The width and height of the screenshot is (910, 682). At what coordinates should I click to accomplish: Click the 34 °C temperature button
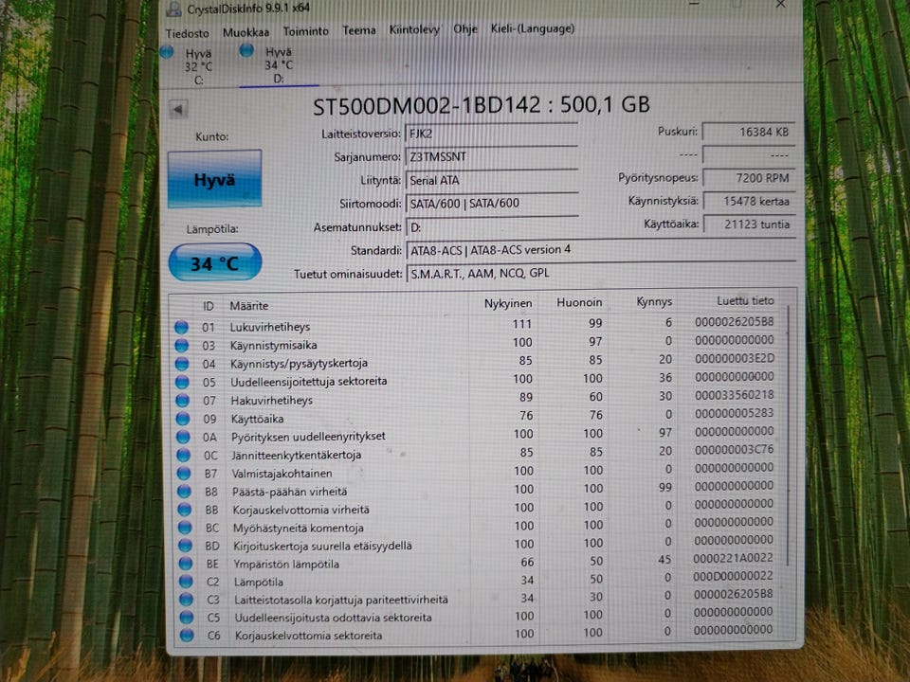[x=215, y=262]
